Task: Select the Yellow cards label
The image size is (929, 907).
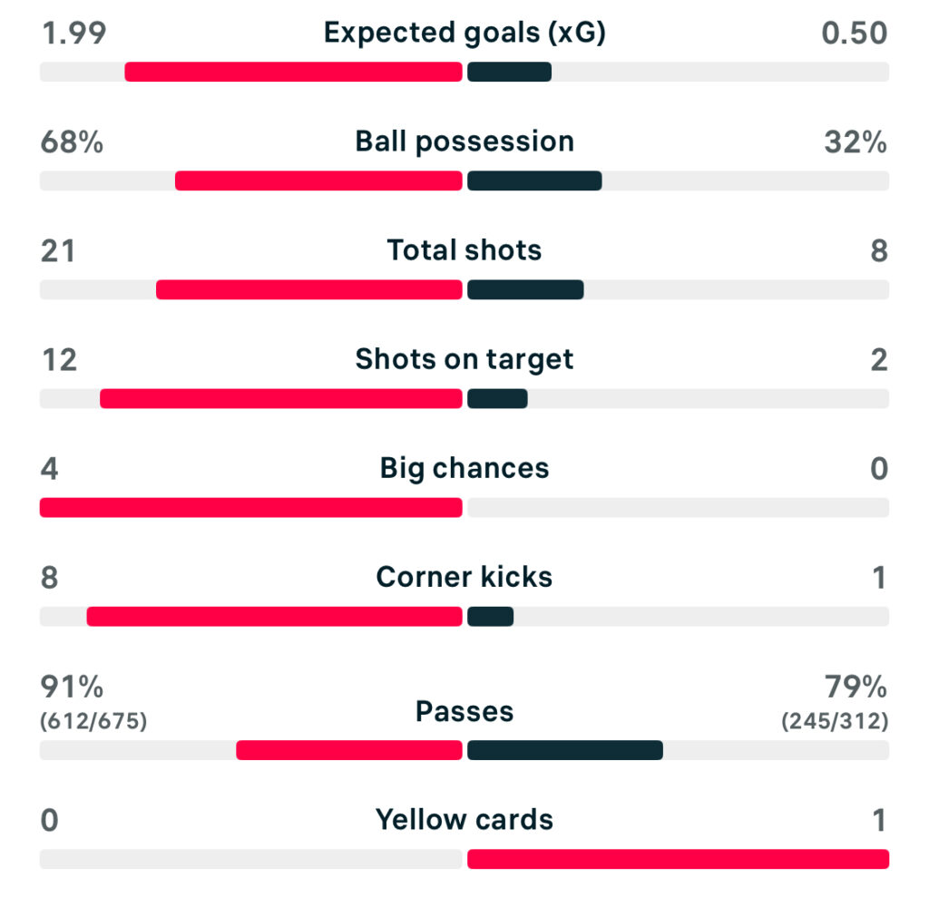Action: pos(464,821)
